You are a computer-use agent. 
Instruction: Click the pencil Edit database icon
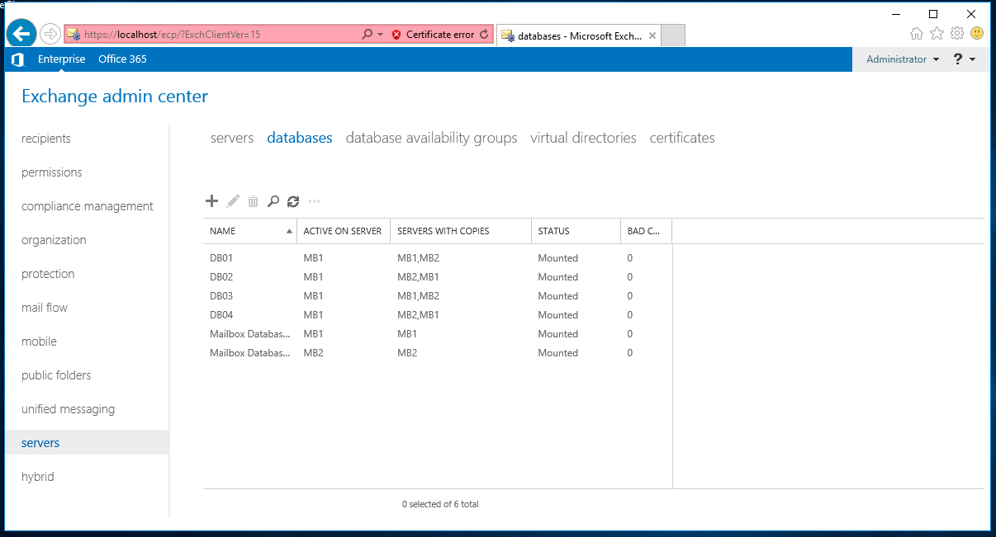point(233,201)
